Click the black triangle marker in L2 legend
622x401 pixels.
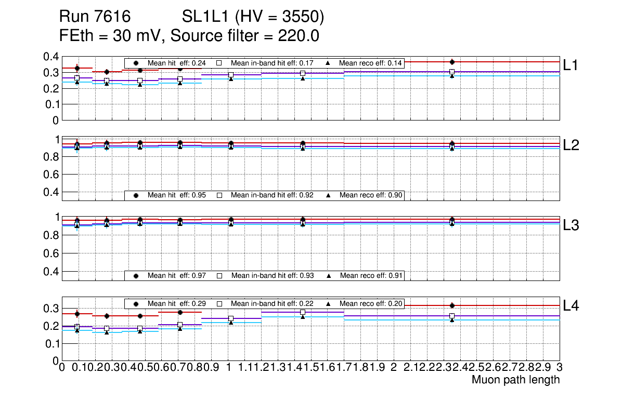click(328, 195)
